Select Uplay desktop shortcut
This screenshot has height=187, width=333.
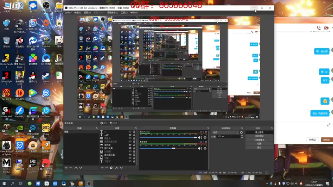click(46, 95)
